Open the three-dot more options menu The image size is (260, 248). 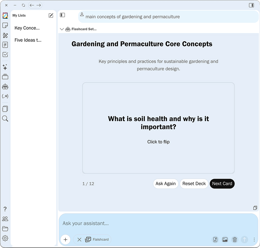(x=254, y=239)
